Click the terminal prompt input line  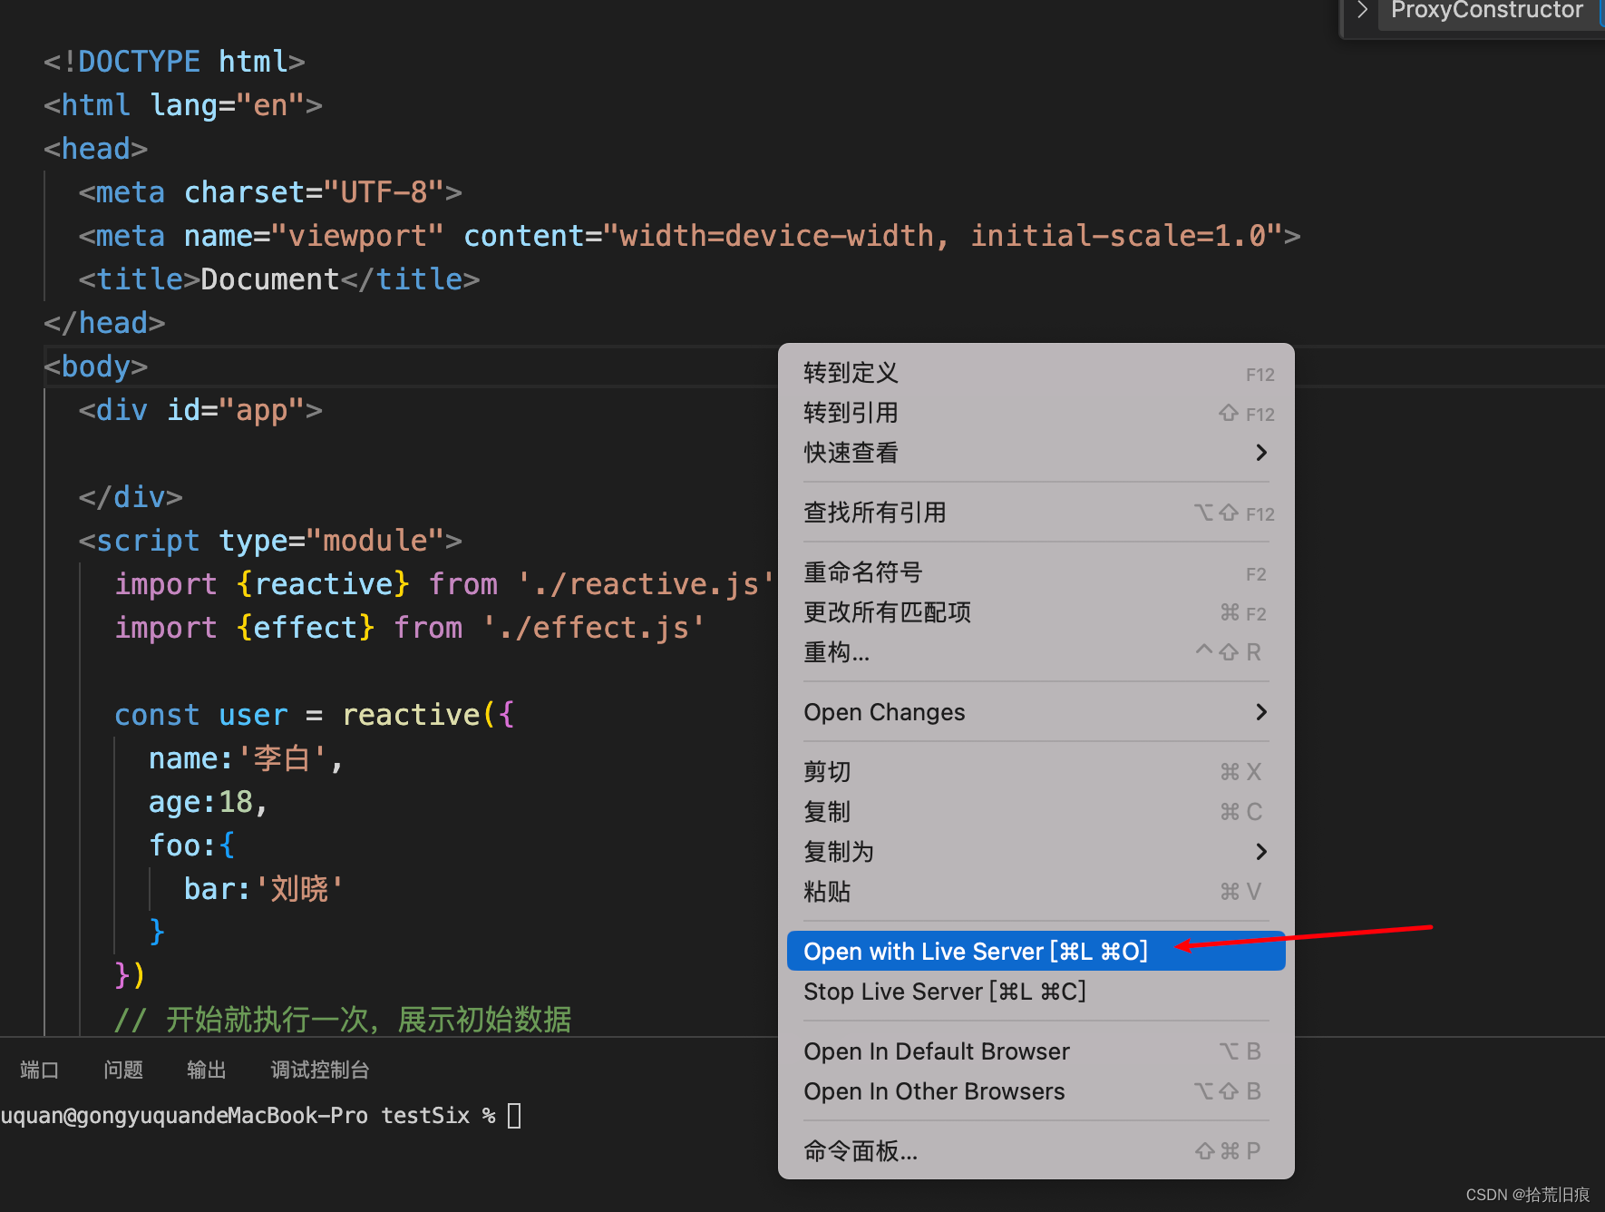(261, 1115)
